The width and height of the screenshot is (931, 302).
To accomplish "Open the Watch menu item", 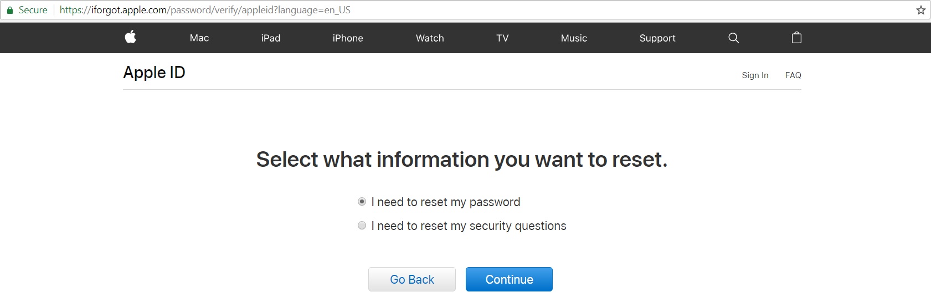I will tap(430, 38).
